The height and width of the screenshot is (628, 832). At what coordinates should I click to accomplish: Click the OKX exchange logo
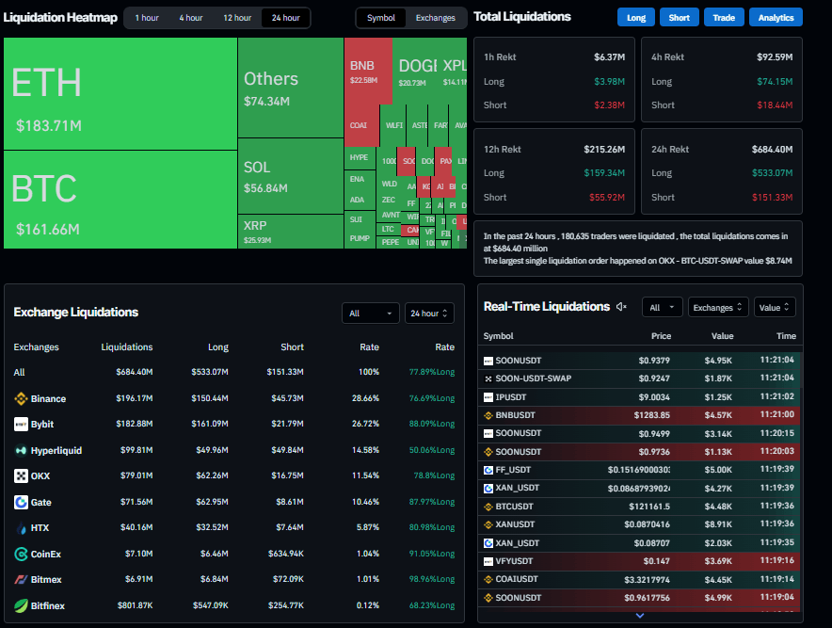(20, 475)
